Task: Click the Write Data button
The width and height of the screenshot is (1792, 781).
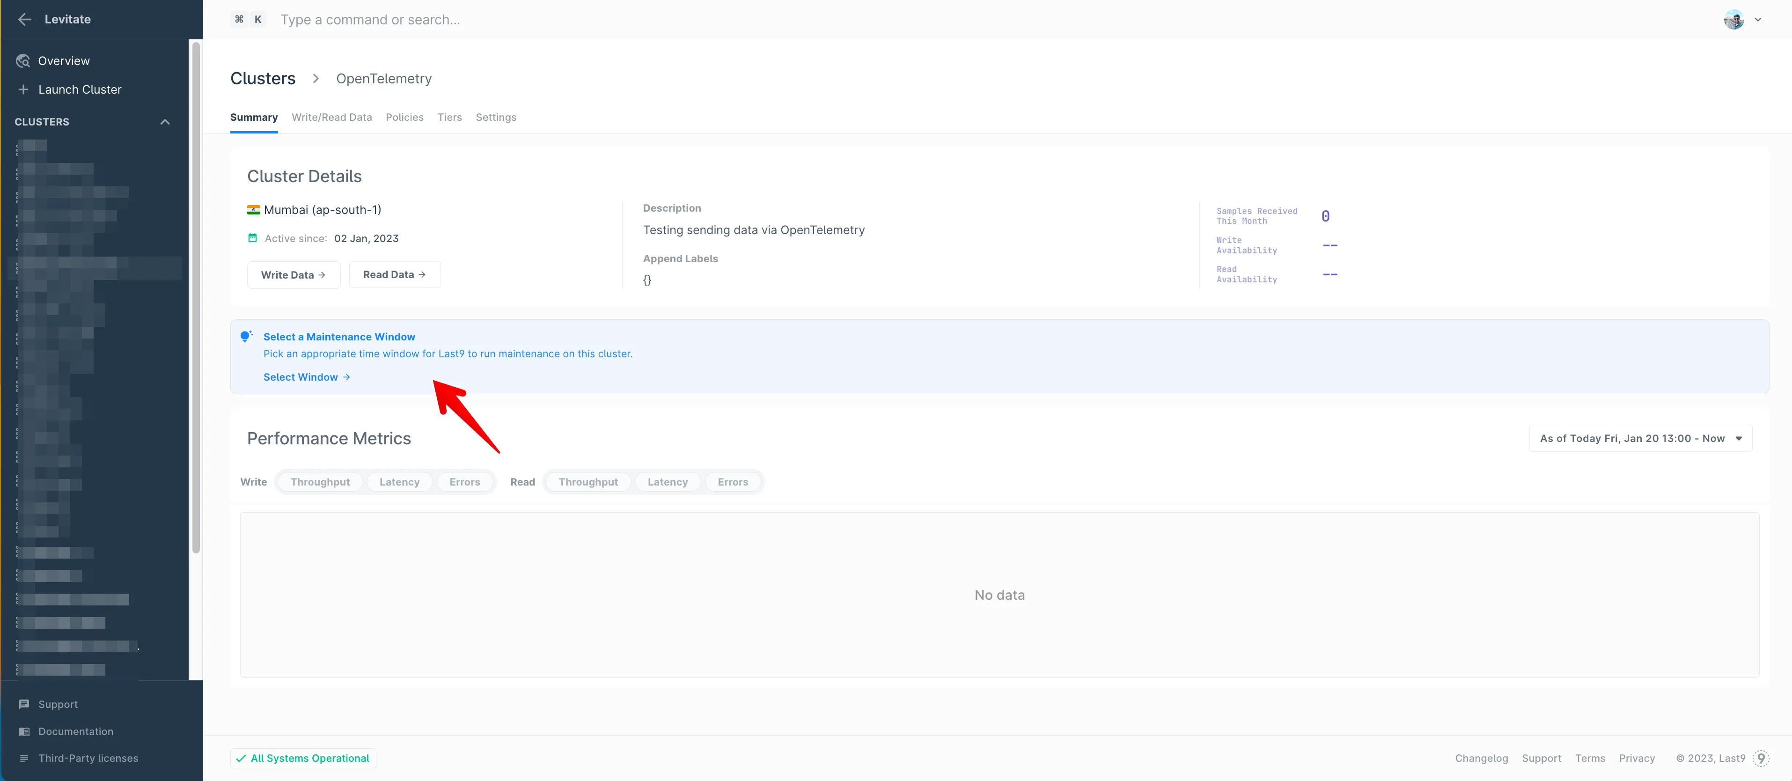Action: pyautogui.click(x=293, y=275)
